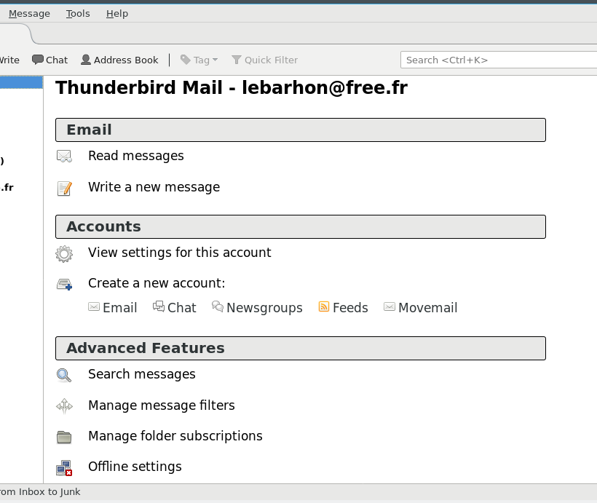Click the chat bubbles icon beside Chat

(159, 306)
